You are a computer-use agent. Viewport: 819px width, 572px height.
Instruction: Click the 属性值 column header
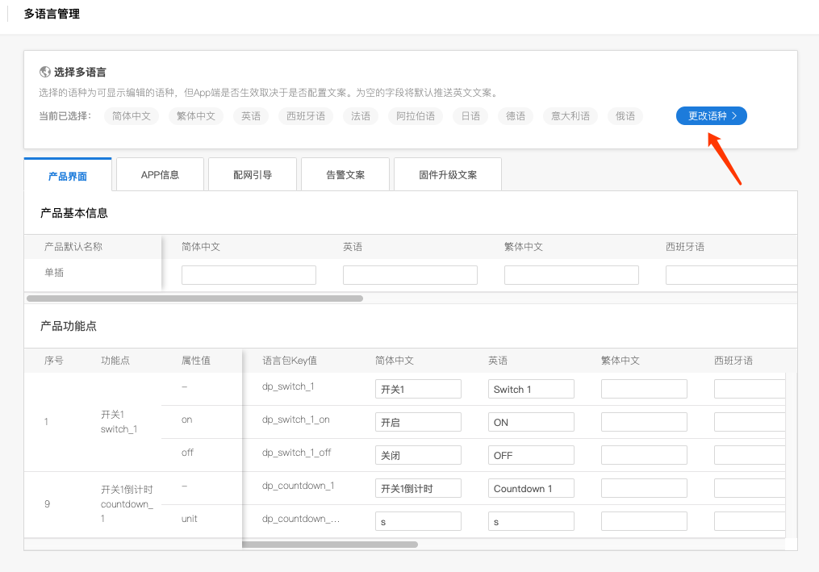(196, 361)
